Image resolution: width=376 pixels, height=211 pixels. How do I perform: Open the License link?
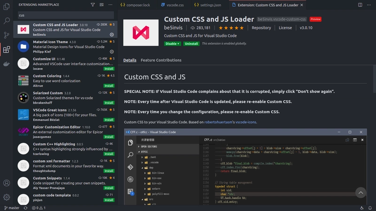click(x=285, y=28)
